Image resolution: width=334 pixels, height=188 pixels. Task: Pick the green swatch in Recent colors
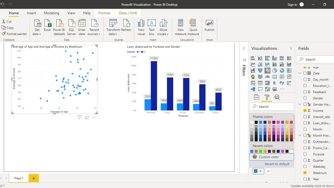[x=260, y=151]
